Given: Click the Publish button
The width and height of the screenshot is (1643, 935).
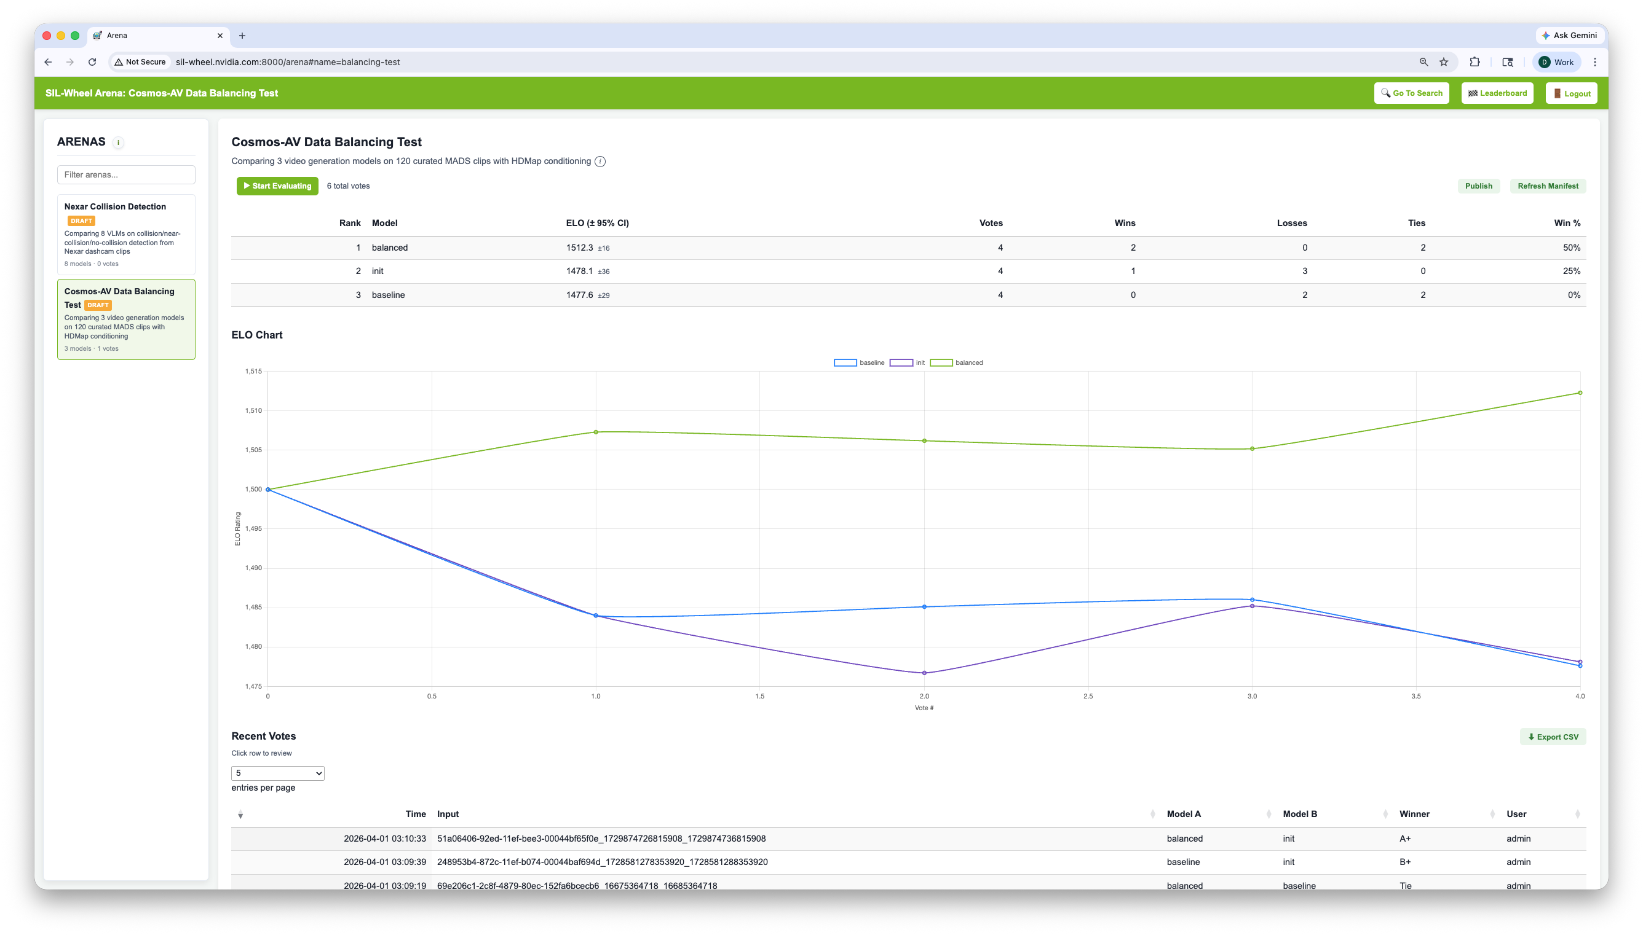Looking at the screenshot, I should (x=1478, y=186).
